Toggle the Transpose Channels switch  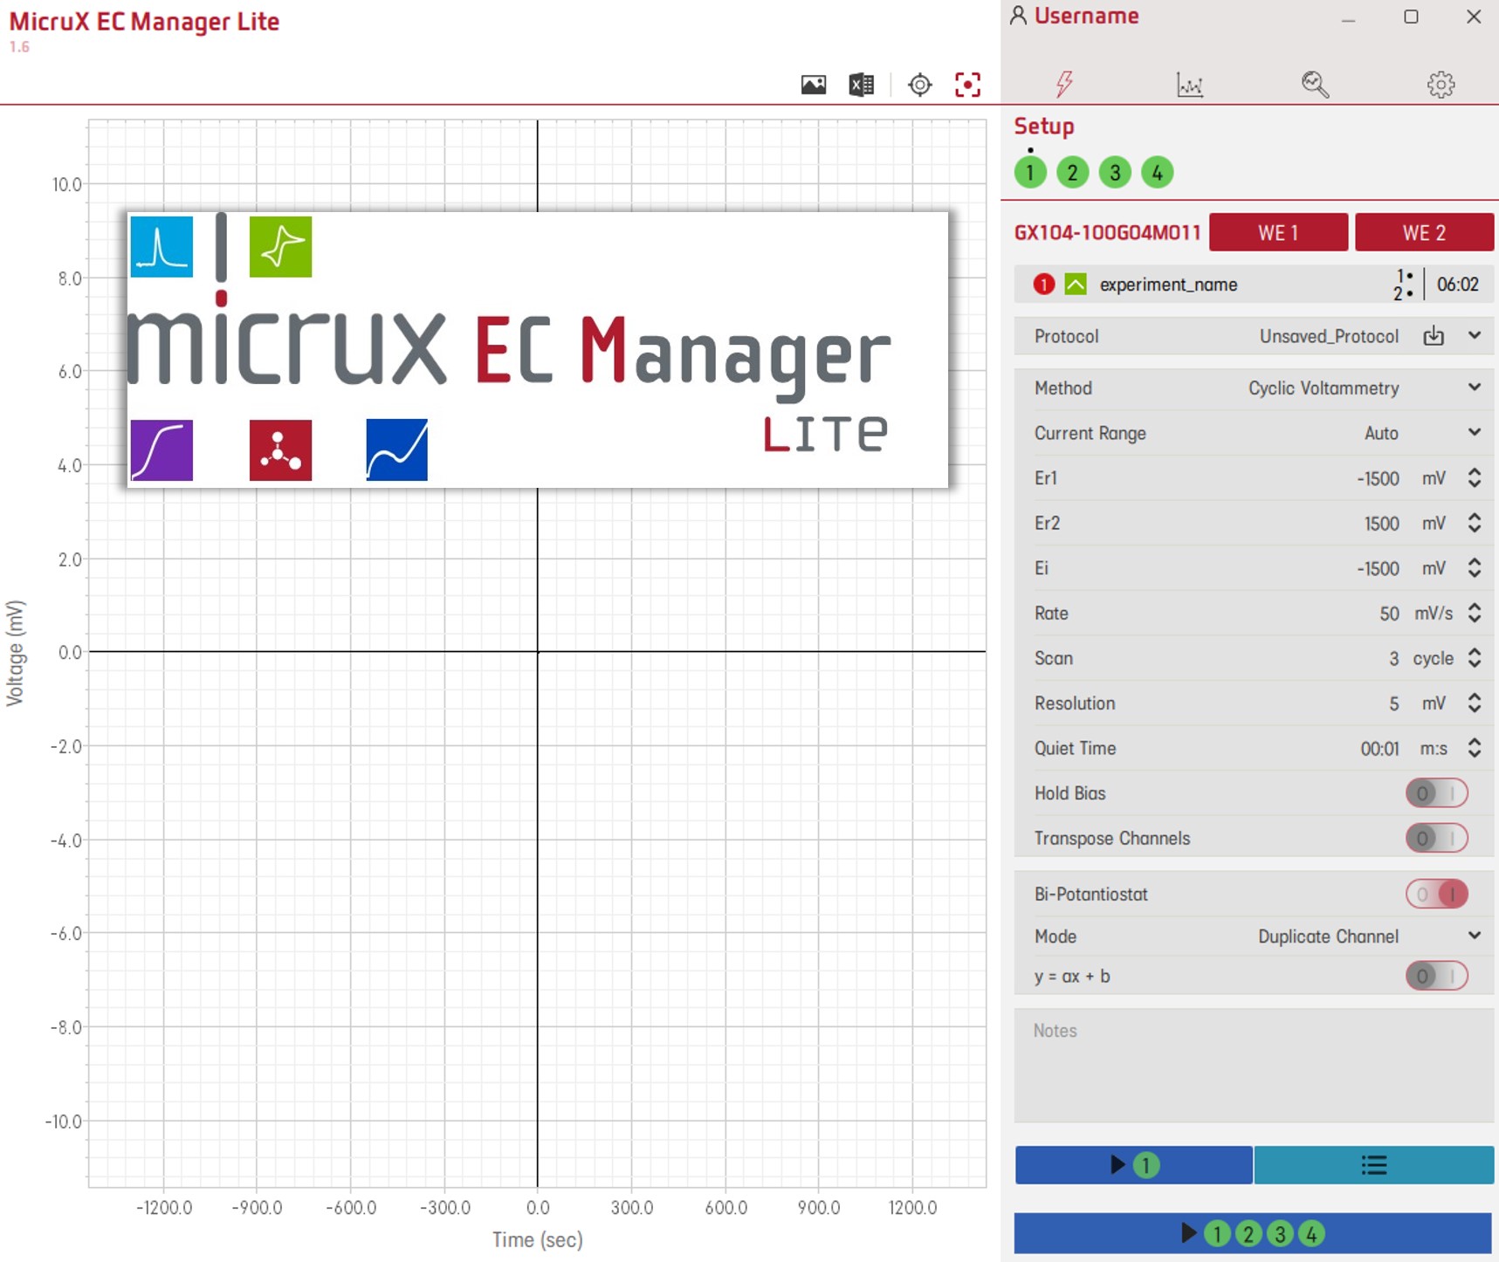pyautogui.click(x=1436, y=838)
